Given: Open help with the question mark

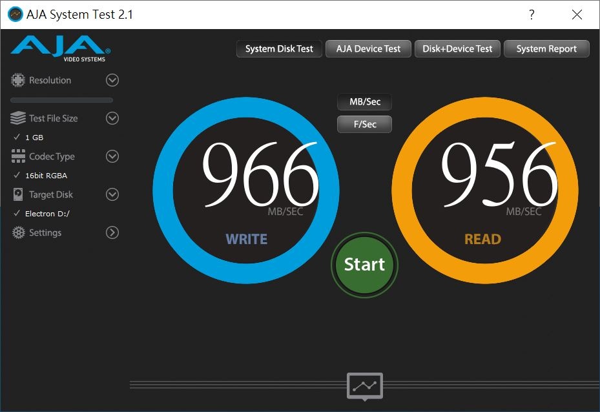Looking at the screenshot, I should coord(532,15).
